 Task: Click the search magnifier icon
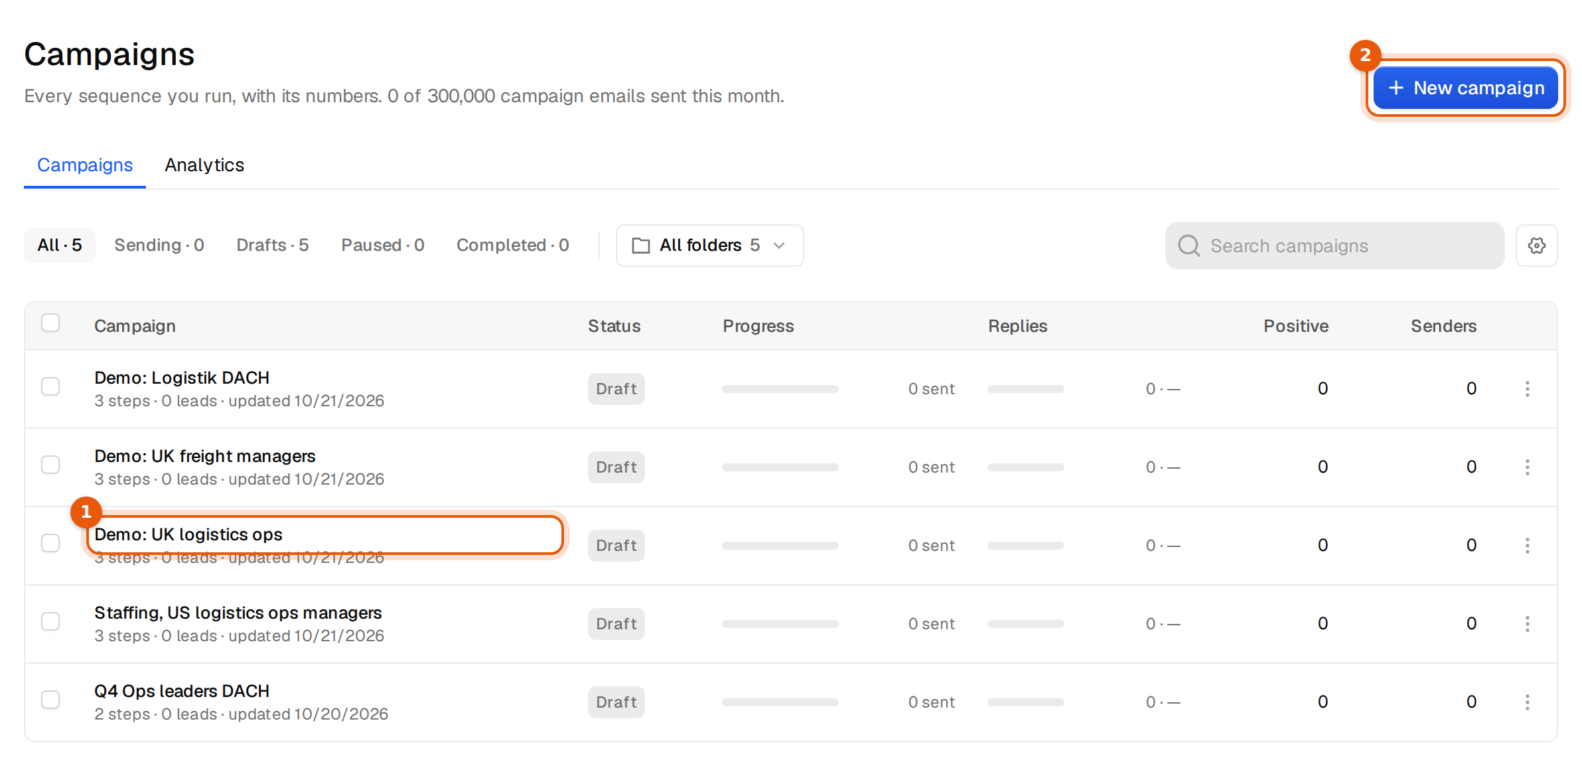tap(1188, 246)
